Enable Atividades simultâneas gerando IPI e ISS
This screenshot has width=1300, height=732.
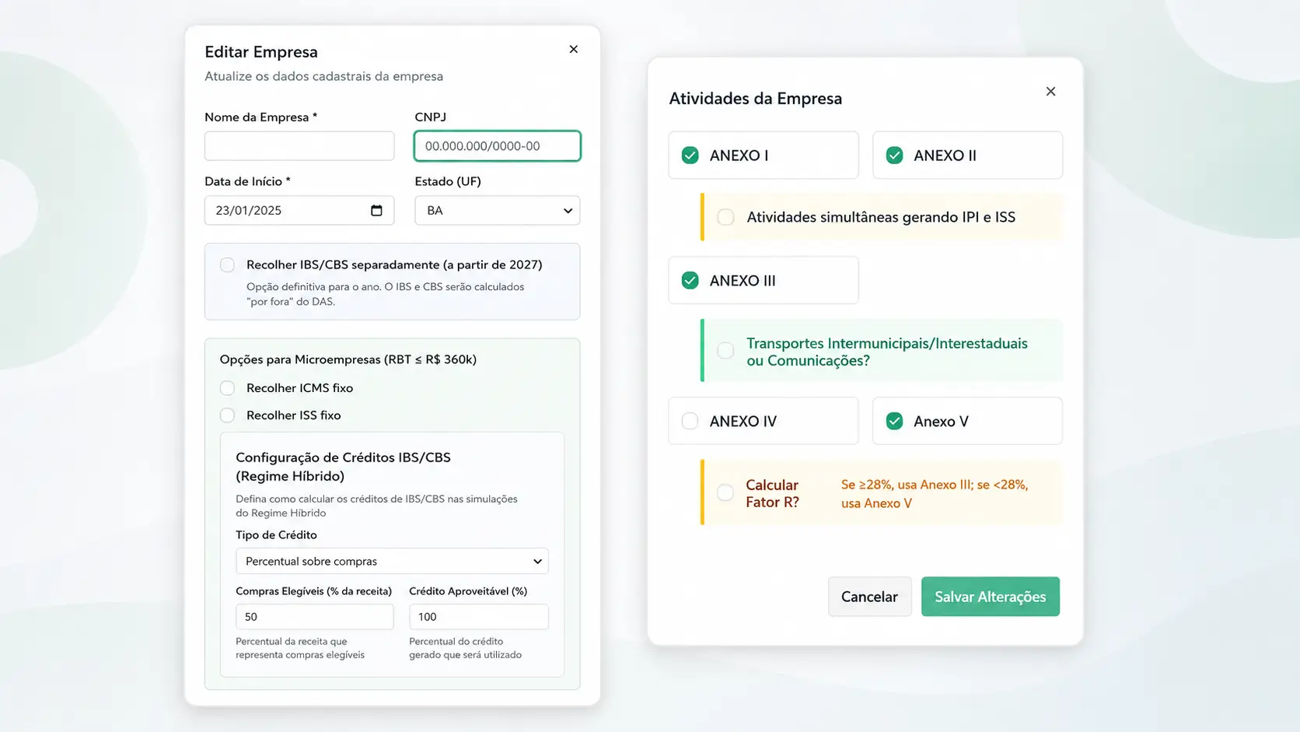[725, 217]
